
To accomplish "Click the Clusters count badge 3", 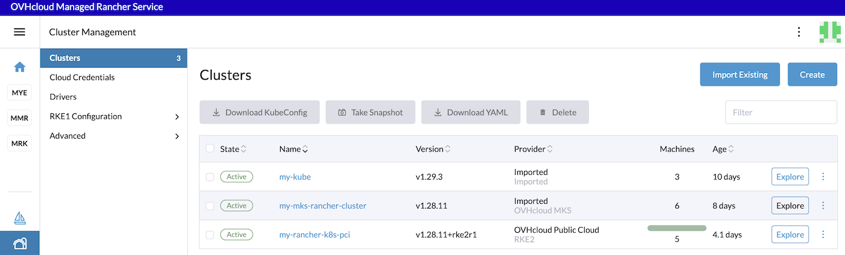I will click(179, 58).
